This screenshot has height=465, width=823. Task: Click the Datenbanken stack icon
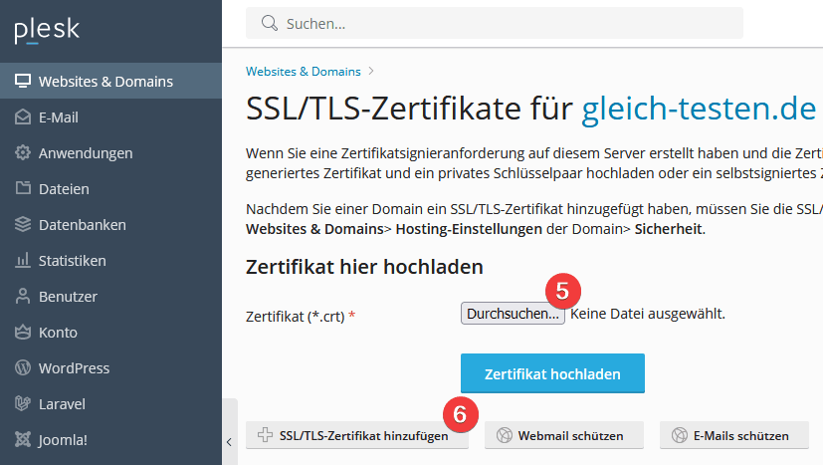[x=23, y=224]
